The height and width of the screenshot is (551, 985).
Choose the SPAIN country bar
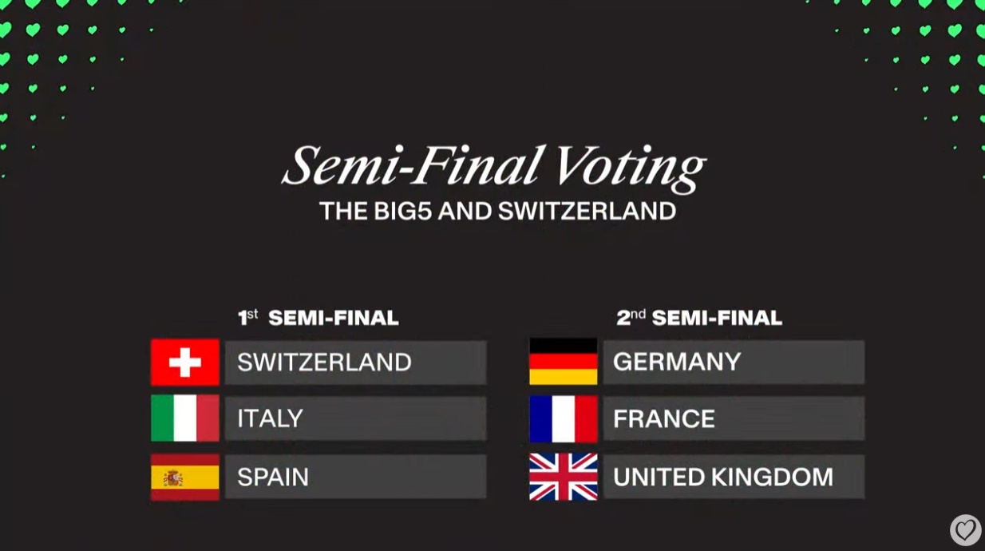[355, 477]
